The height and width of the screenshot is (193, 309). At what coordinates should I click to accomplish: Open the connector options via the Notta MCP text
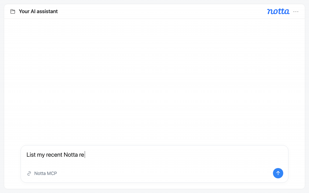46,173
